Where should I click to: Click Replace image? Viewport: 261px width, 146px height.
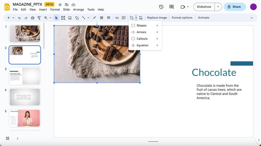coord(157,17)
